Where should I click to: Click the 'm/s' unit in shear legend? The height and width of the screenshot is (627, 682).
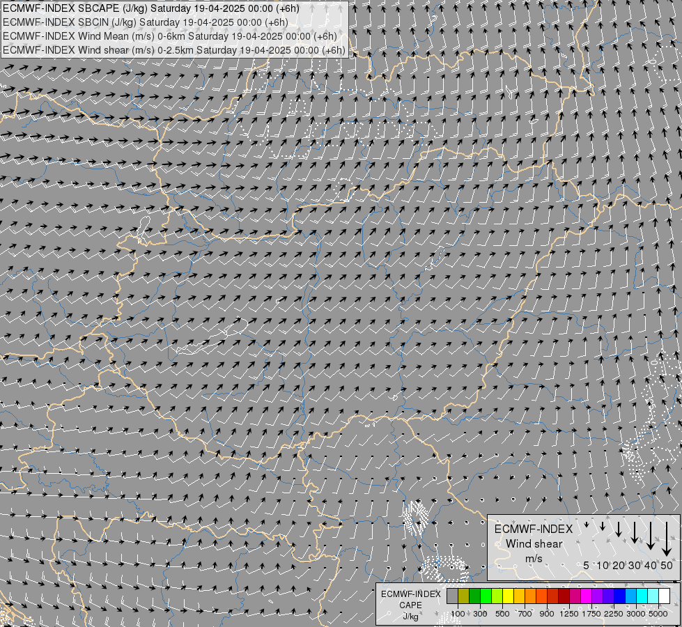tap(534, 558)
